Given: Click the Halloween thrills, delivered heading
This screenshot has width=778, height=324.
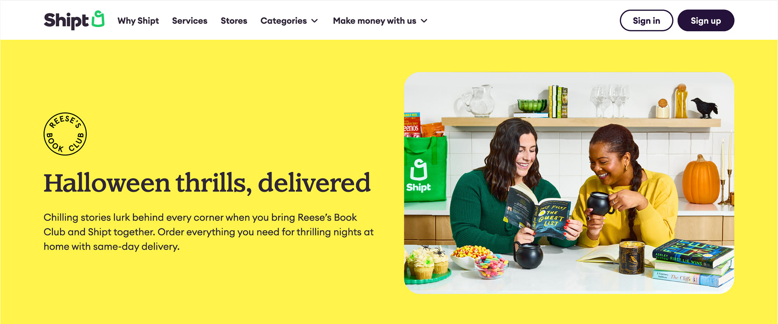Looking at the screenshot, I should (207, 183).
